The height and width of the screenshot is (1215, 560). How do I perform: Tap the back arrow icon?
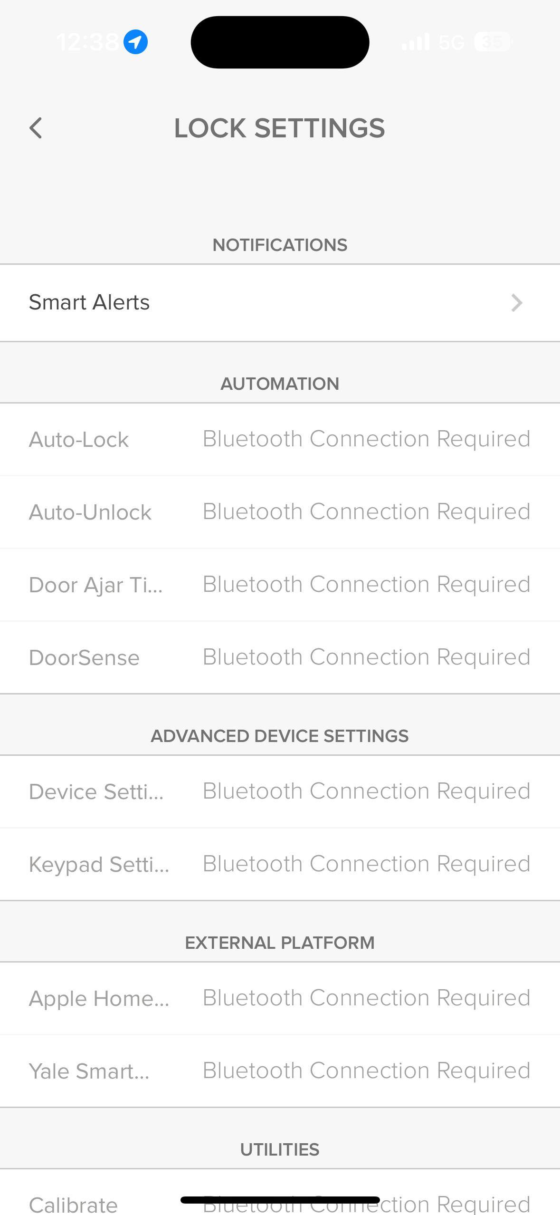pos(36,128)
